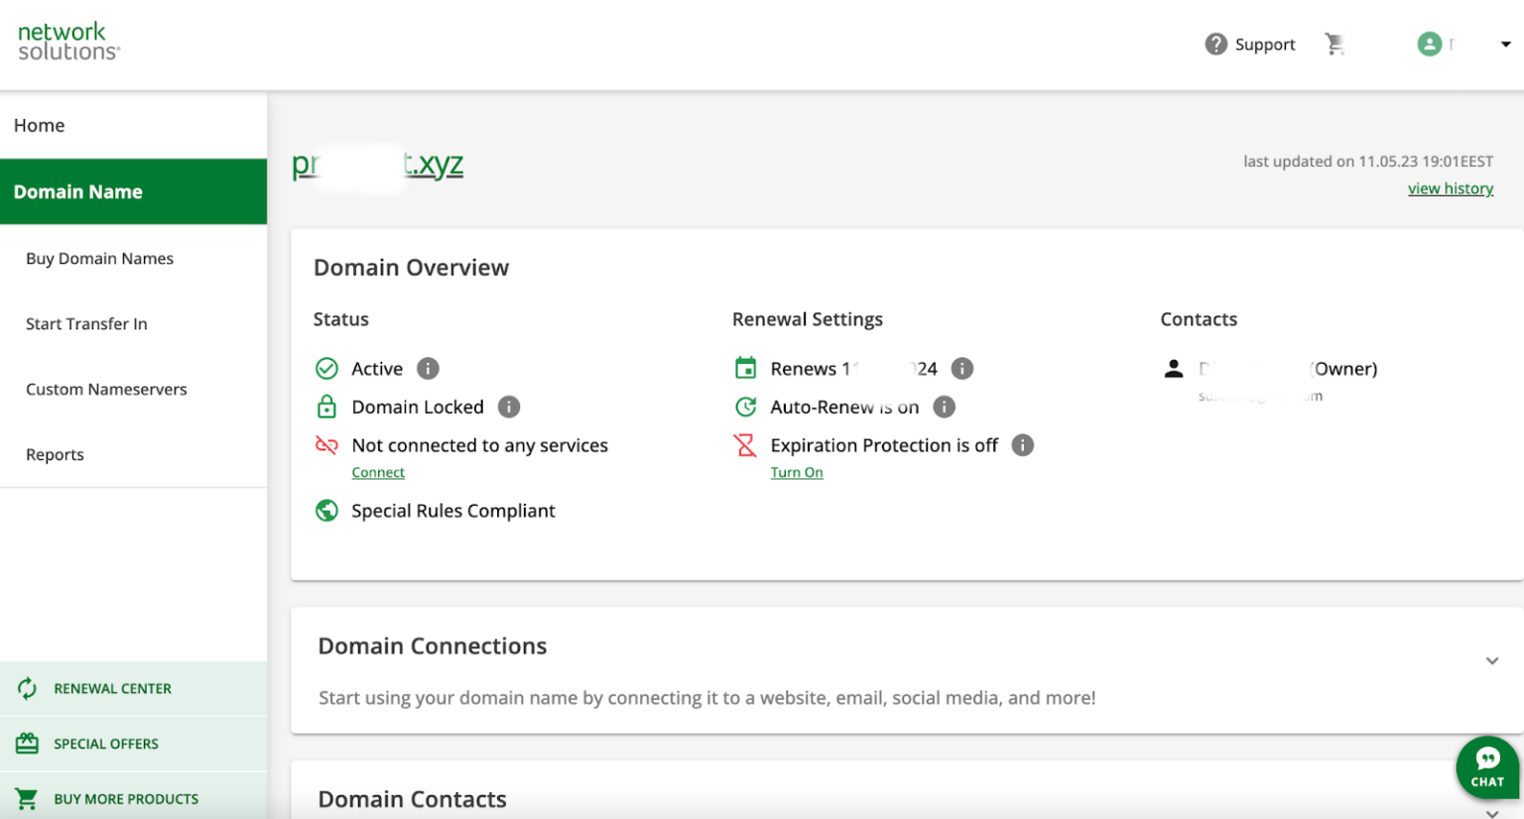Open the Support help icon
Image resolution: width=1524 pixels, height=819 pixels.
coord(1216,44)
